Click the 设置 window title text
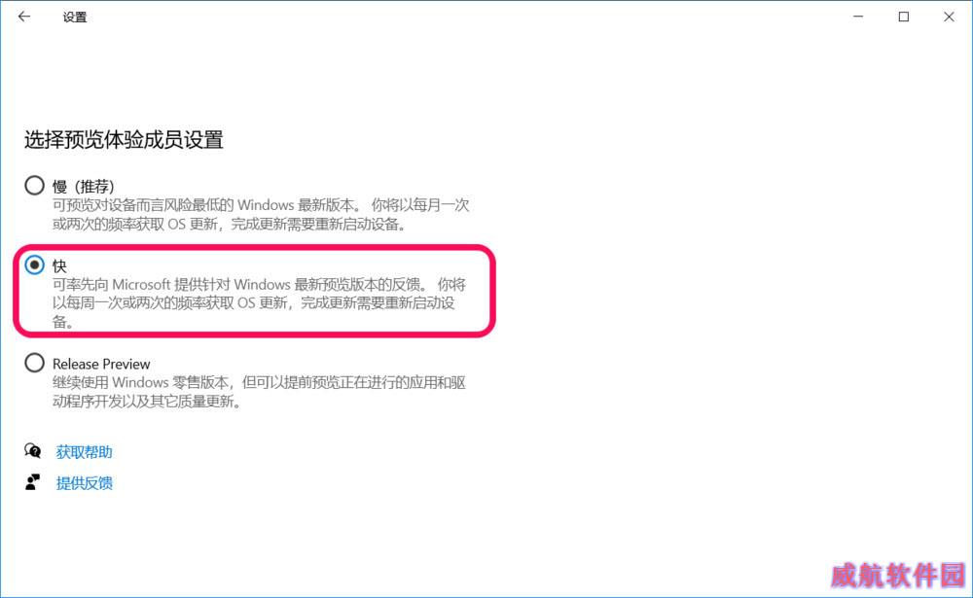 pyautogui.click(x=75, y=18)
